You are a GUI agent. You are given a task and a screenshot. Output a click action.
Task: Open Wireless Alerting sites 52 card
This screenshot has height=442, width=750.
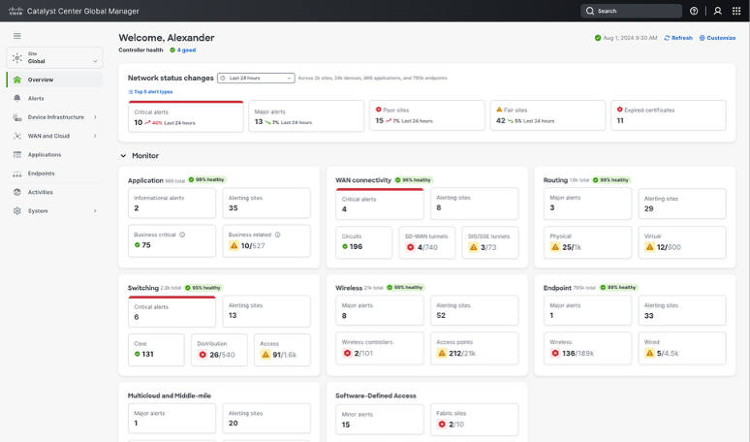(475, 310)
